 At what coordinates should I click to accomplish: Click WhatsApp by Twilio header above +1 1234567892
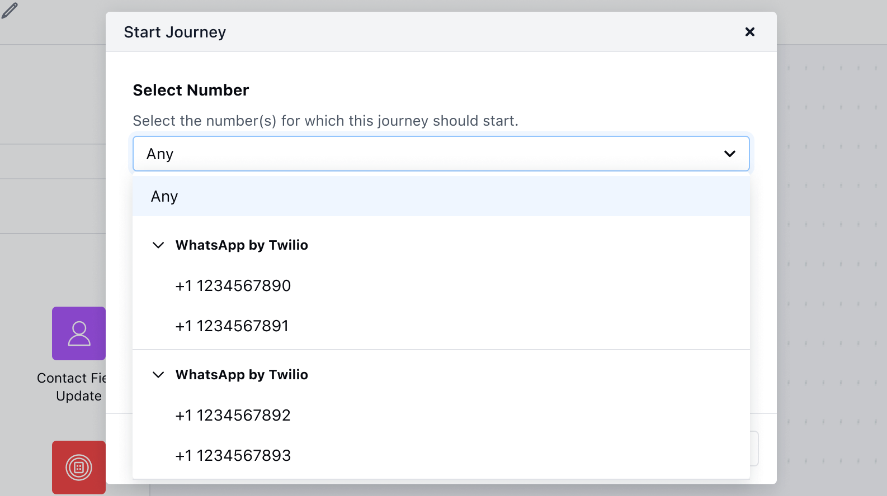(x=242, y=375)
